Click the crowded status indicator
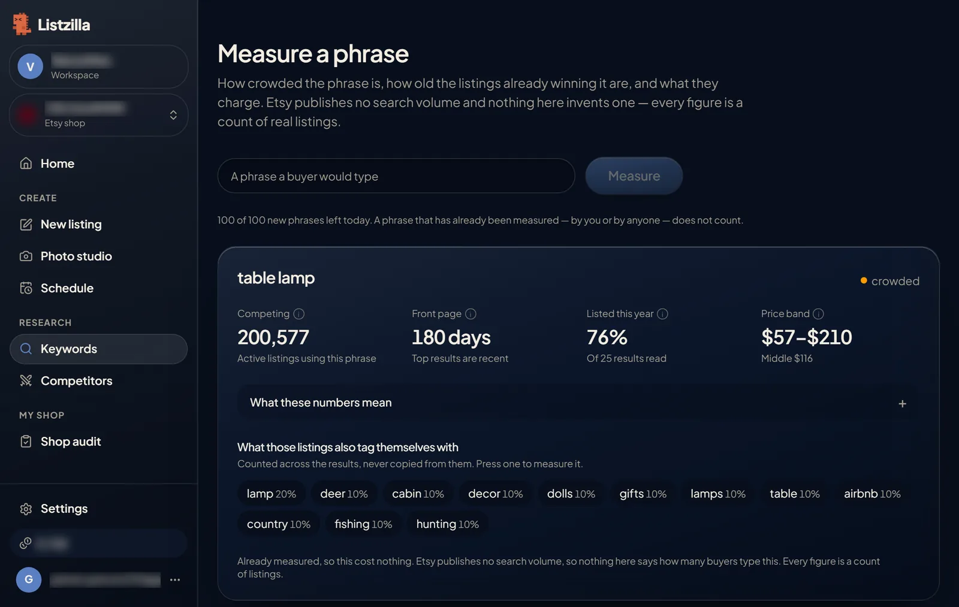959x607 pixels. [x=889, y=281]
